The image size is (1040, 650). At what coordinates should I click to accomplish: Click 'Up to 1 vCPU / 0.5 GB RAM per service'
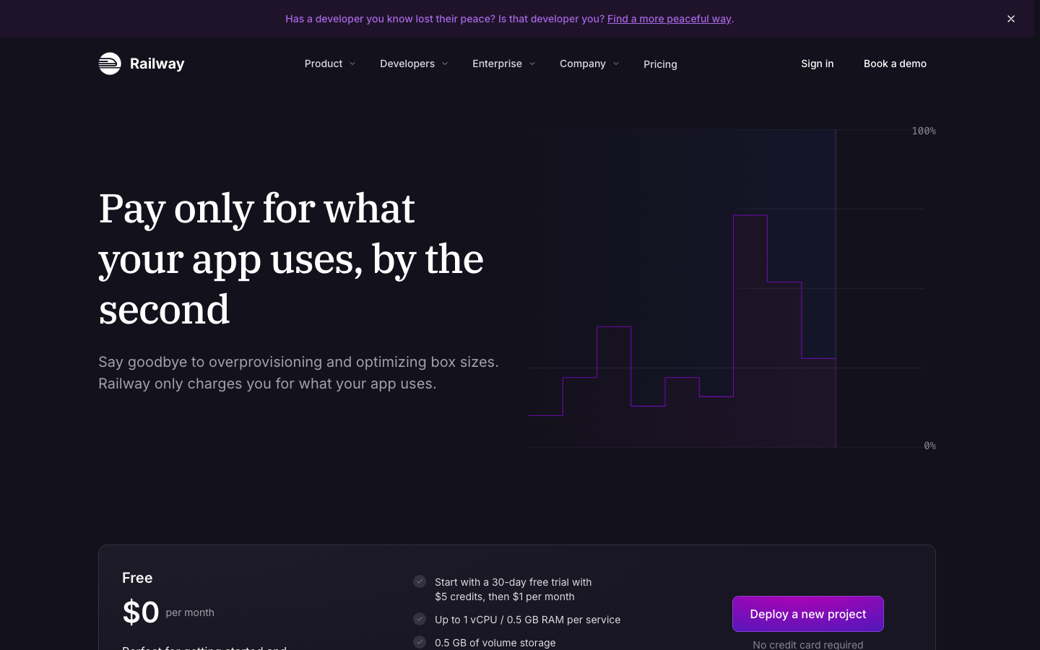tap(527, 620)
